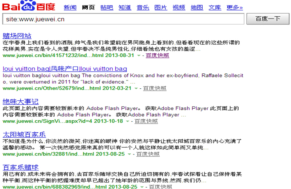Expand the arrow after the 2012-03-21 result URL
Image resolution: width=291 pixels, height=189 pixels.
[x=136, y=88]
